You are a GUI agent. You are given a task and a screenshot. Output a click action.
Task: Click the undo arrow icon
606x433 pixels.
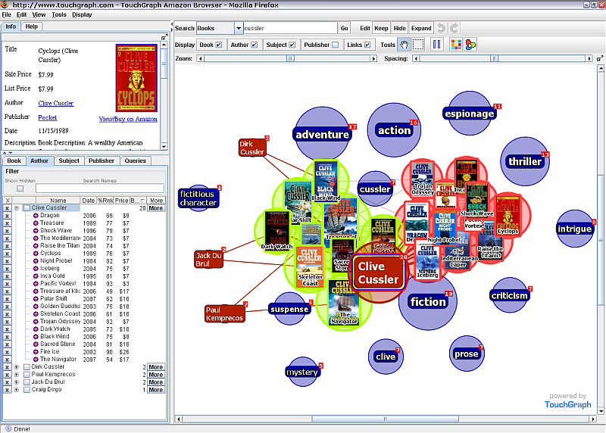pyautogui.click(x=441, y=28)
